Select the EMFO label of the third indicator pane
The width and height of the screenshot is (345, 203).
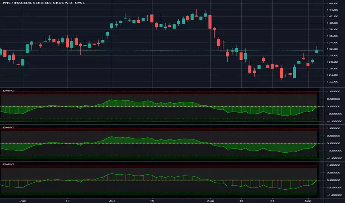pyautogui.click(x=9, y=164)
